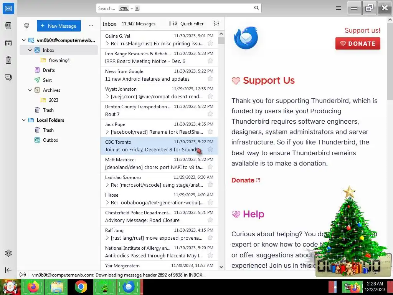The height and width of the screenshot is (295, 393).
Task: Follow the Donate link under Support Us
Action: click(246, 180)
